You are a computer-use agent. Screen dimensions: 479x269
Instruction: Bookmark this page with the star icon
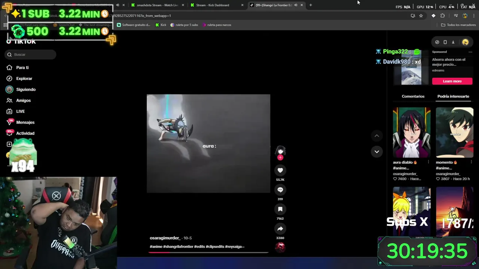coord(421,16)
